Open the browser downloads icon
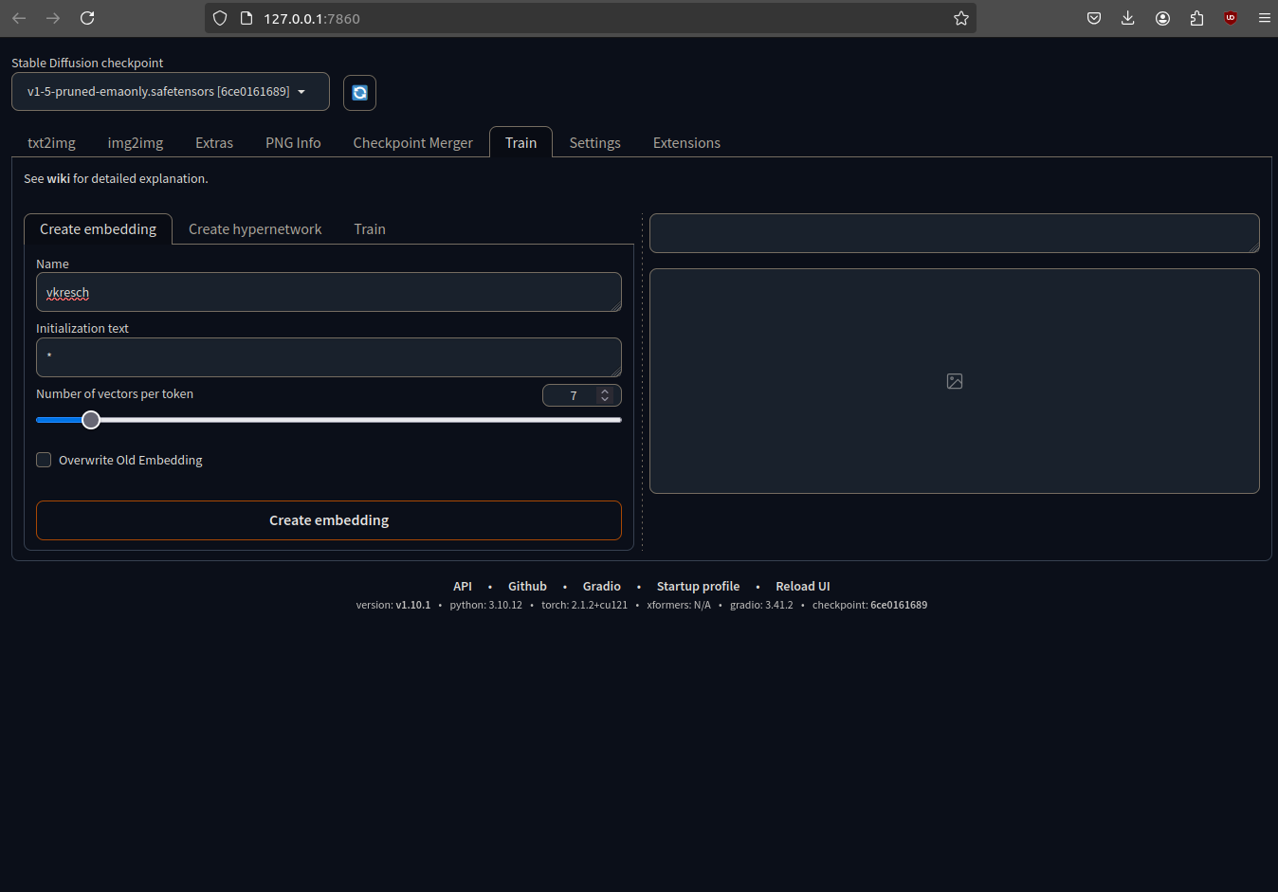Screen dimensions: 1278x892 click(x=1127, y=18)
